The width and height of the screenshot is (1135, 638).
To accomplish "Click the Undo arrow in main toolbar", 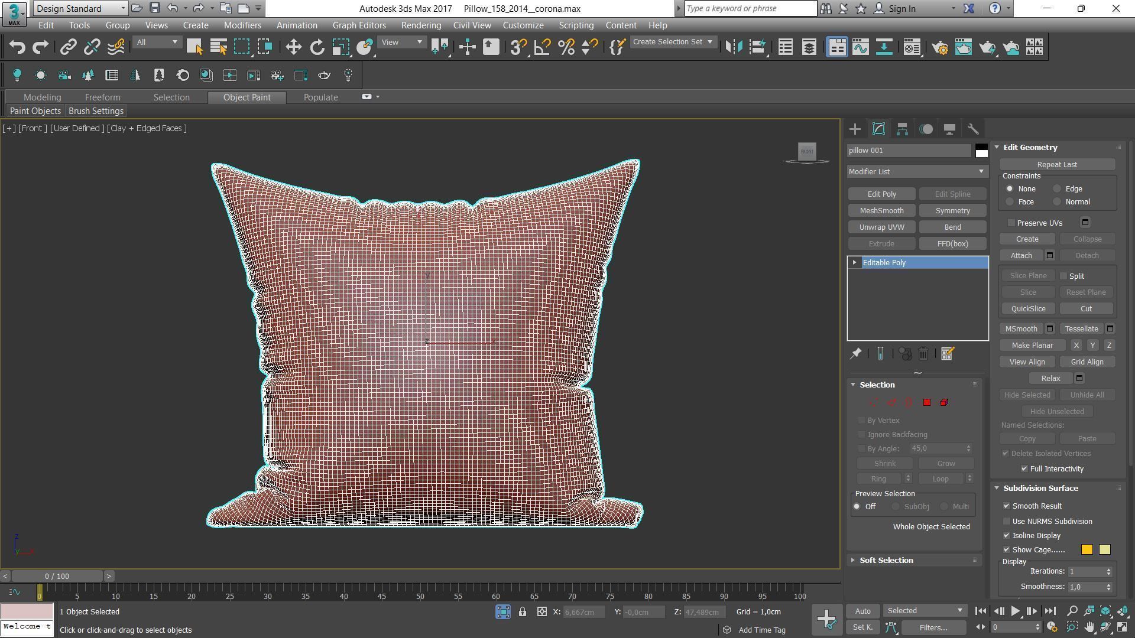I will pyautogui.click(x=17, y=47).
